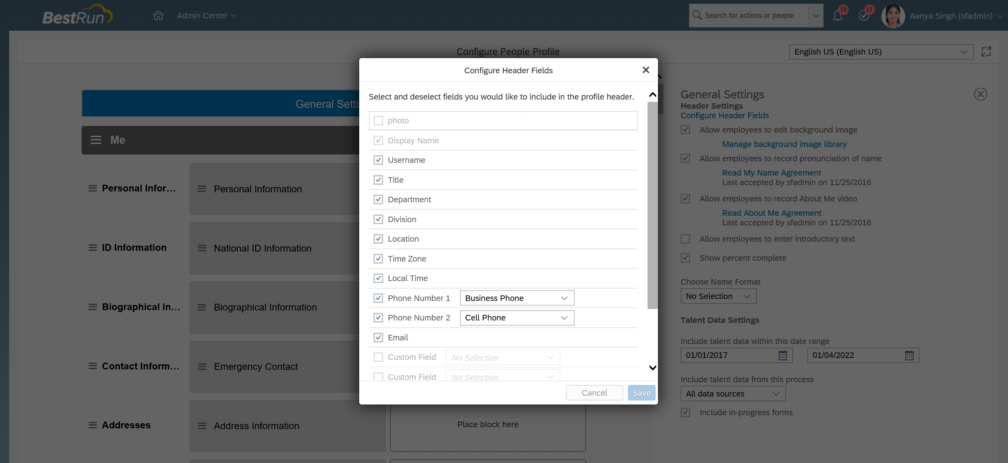Screen dimensions: 1008x463
Task: Open Choose Name Format dropdown
Action: 718,296
